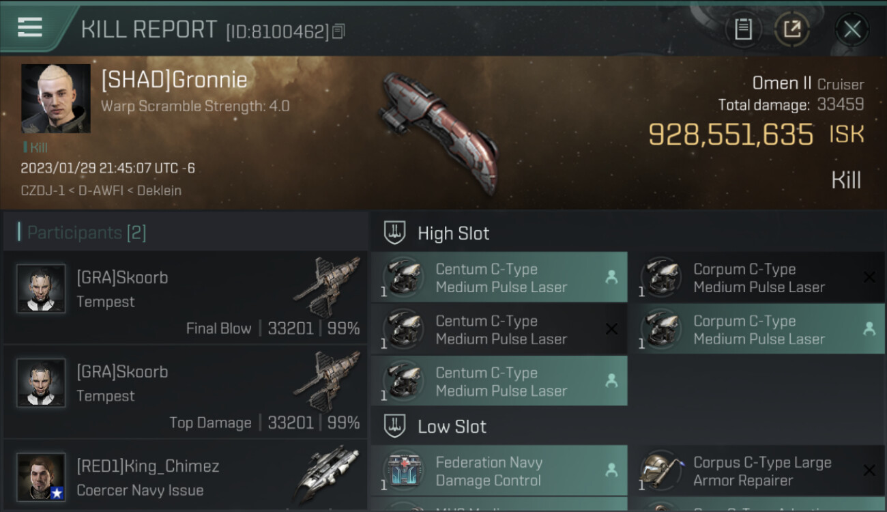Copy the kill report ID
The width and height of the screenshot is (887, 512).
coord(339,31)
